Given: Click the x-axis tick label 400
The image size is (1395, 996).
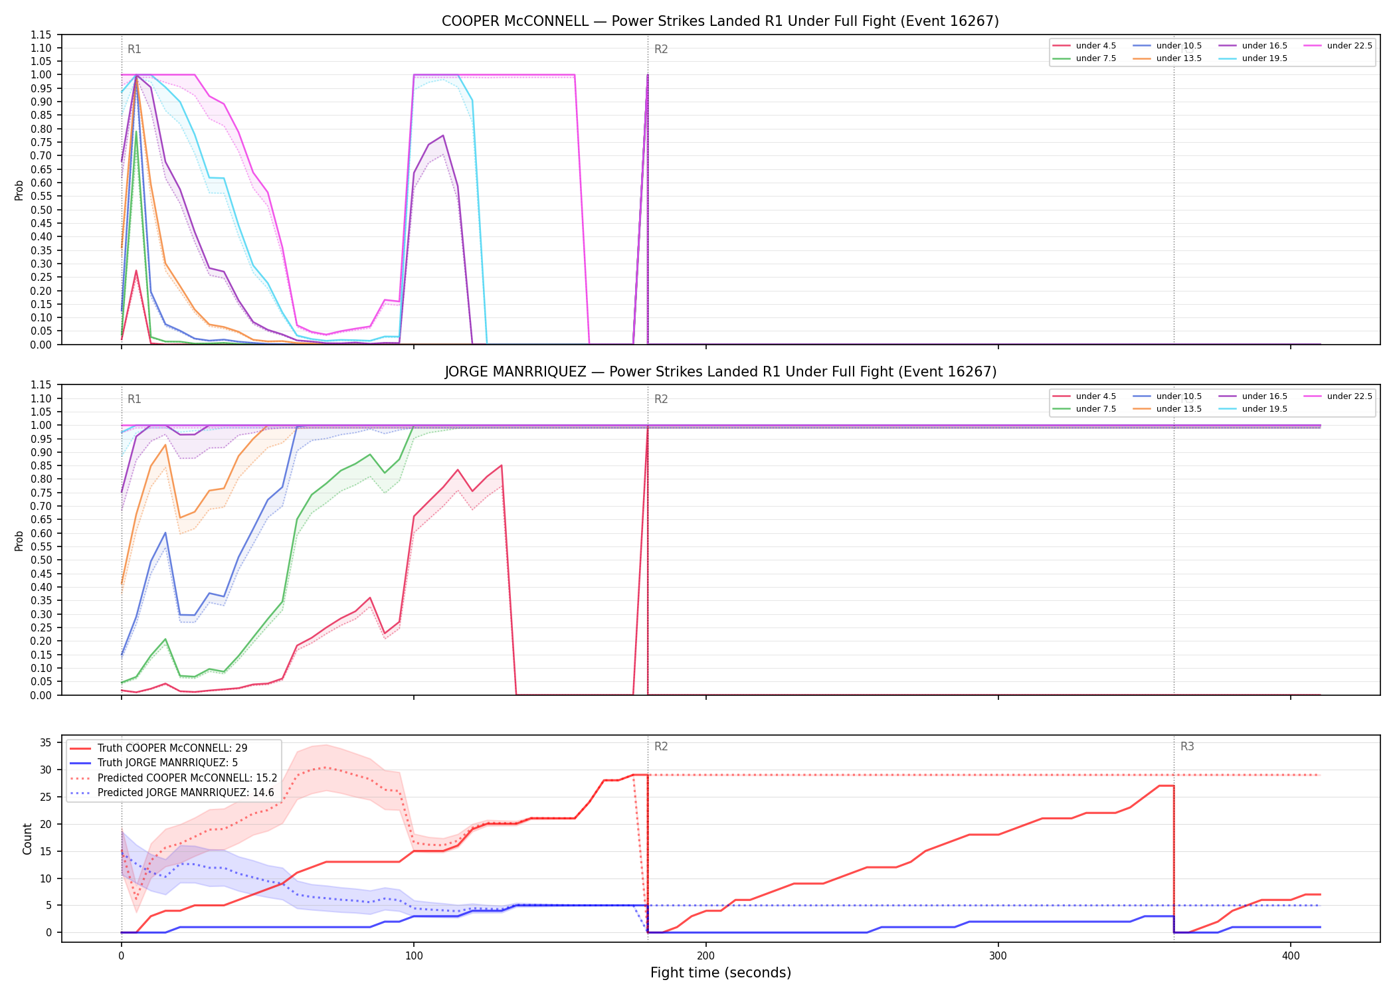Looking at the screenshot, I should coord(1291,956).
